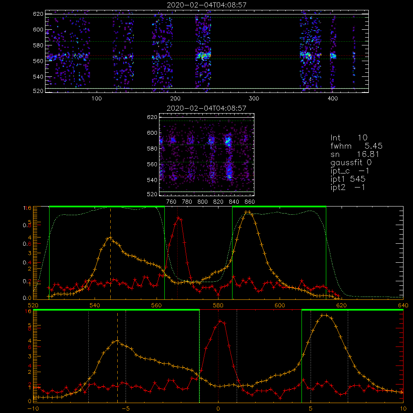Click x-axis label 200 on top spectrogram
The image size is (413, 413).
tap(175, 99)
